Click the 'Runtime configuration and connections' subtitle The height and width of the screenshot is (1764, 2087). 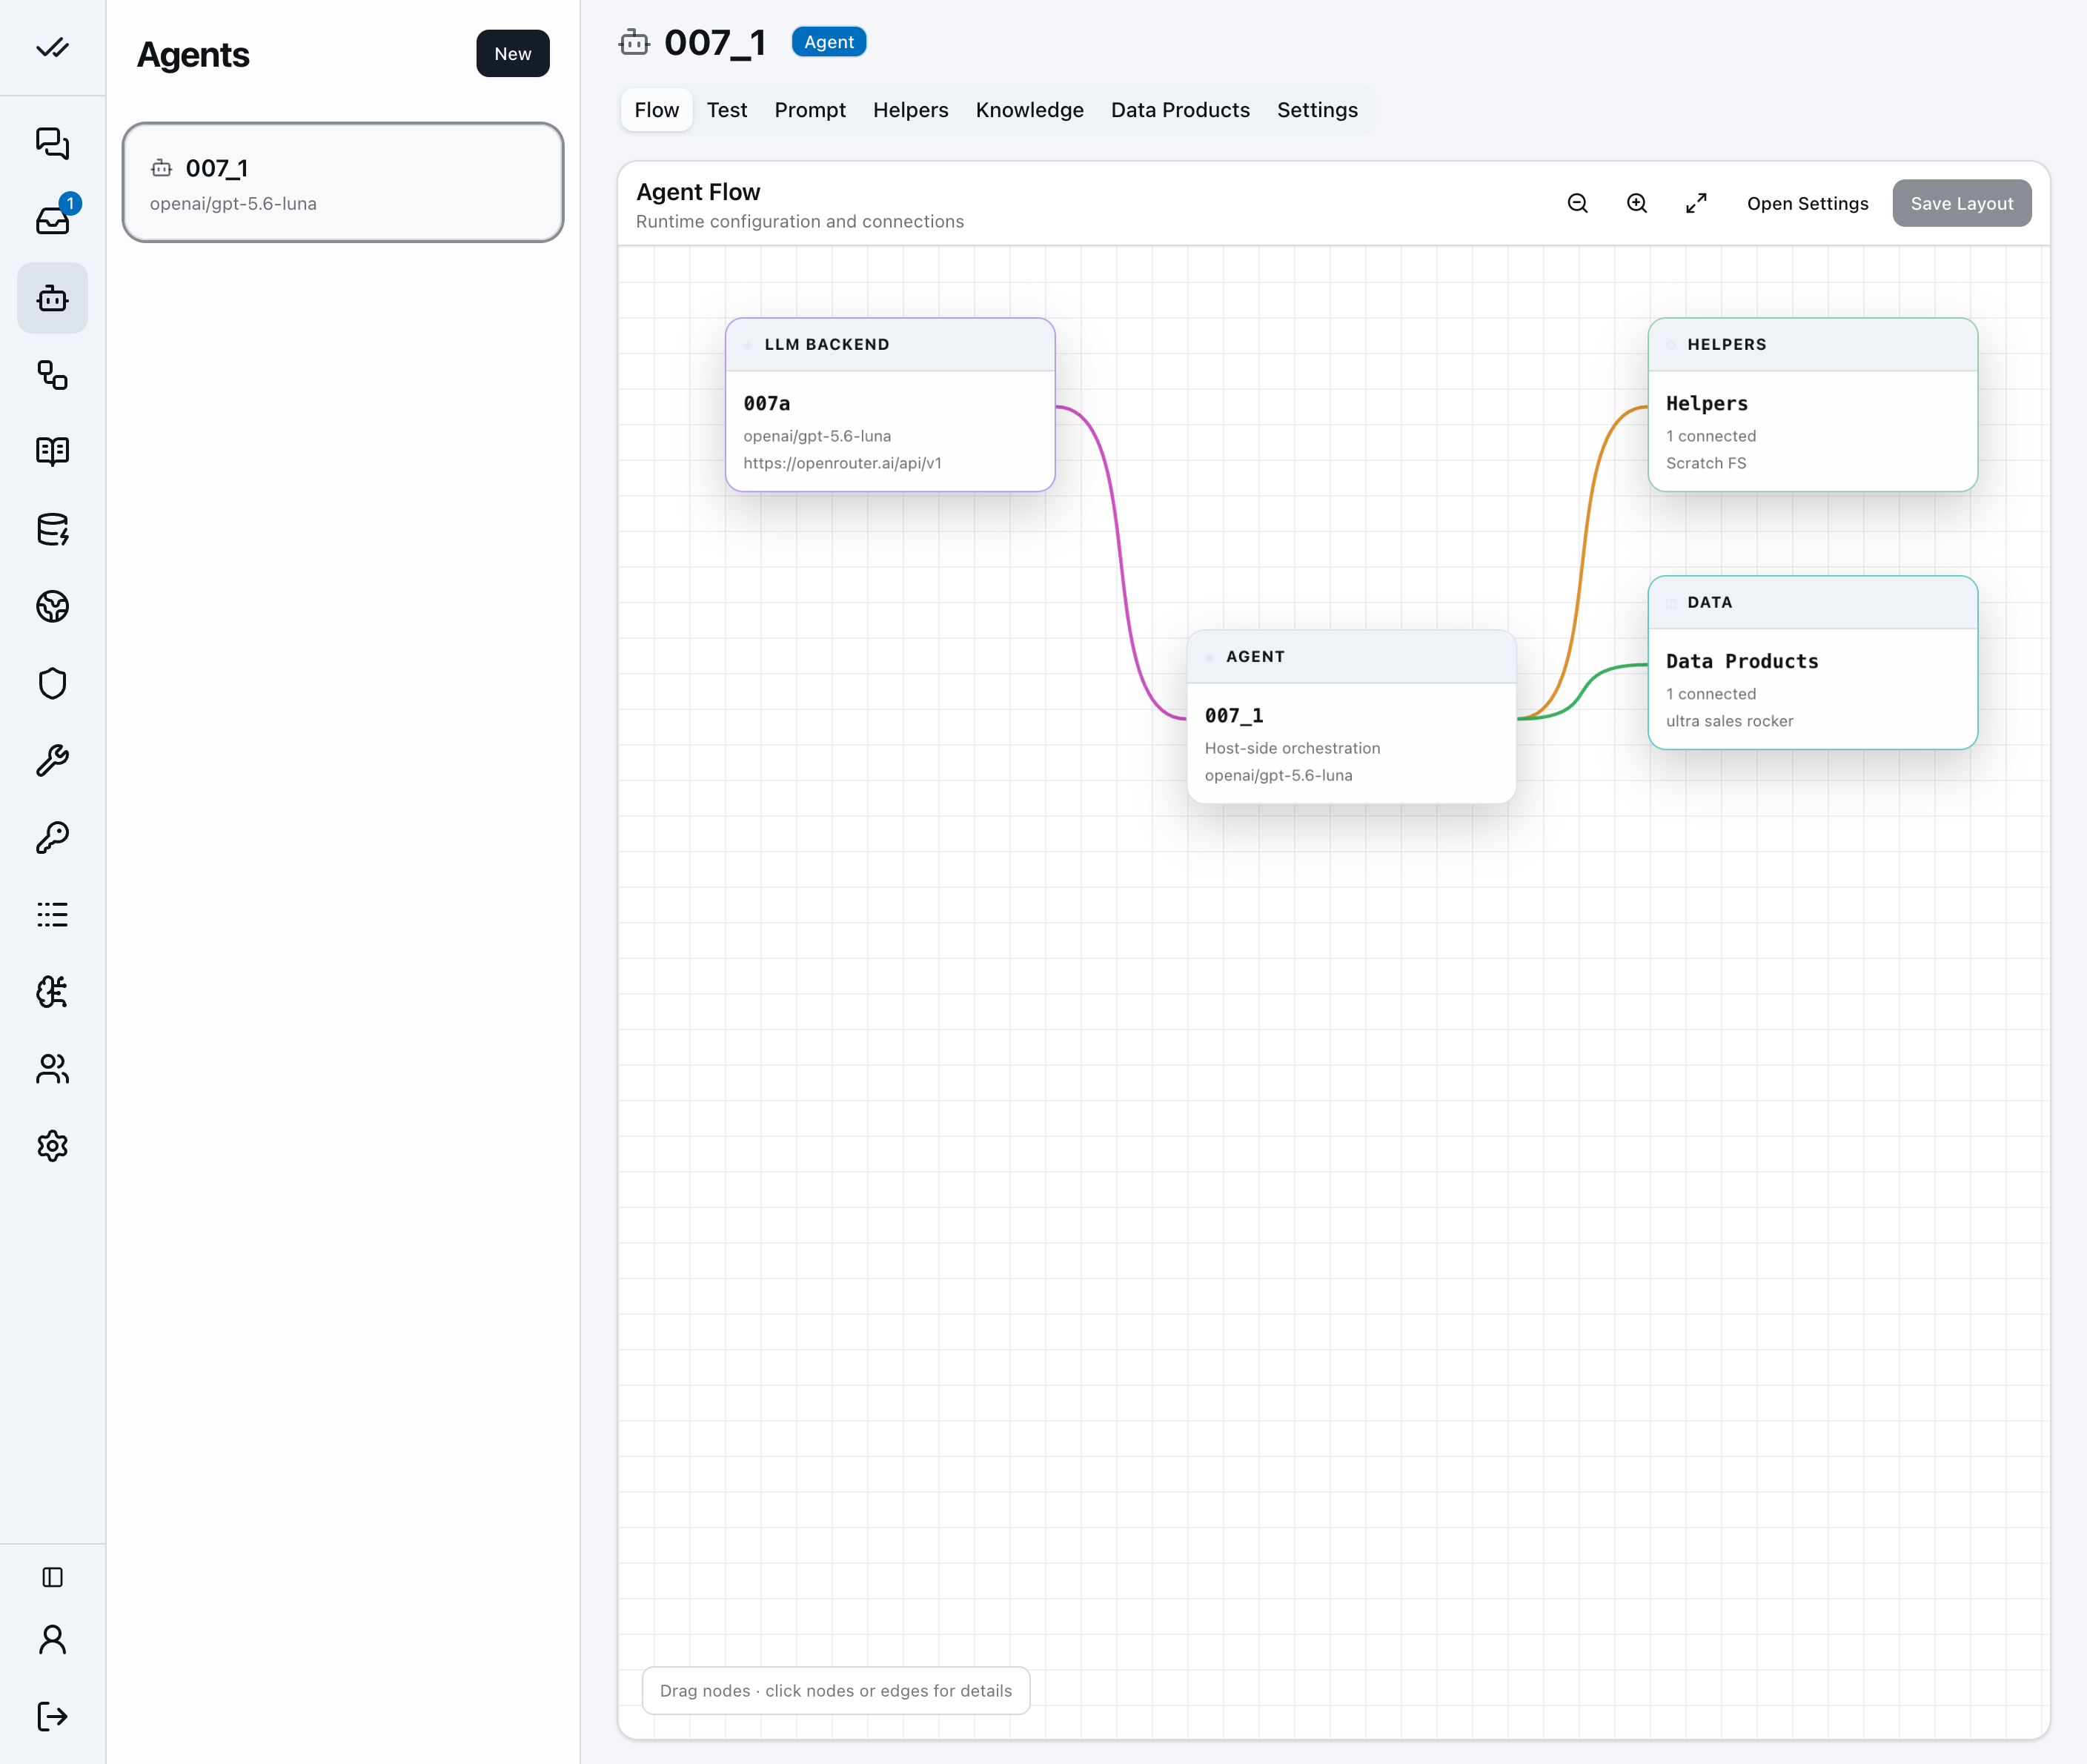pos(800,221)
